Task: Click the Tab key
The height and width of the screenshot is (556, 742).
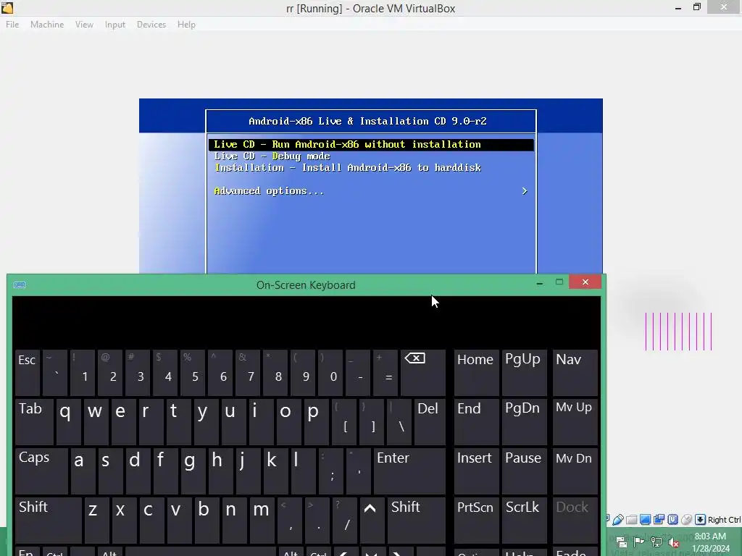Action: 35,422
